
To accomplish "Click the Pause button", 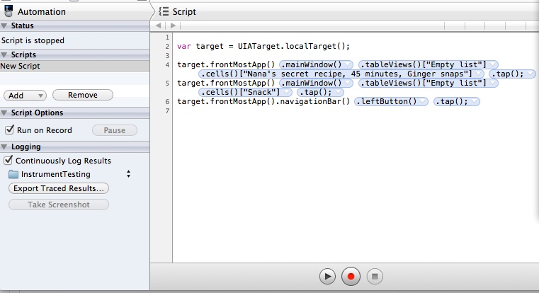I will point(115,130).
